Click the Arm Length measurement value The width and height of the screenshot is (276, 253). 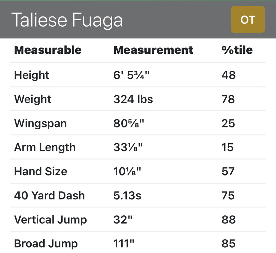[x=128, y=147]
